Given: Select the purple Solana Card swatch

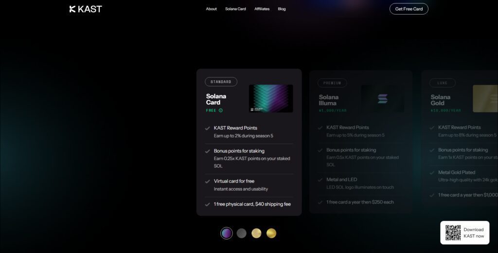Looking at the screenshot, I should (227, 233).
